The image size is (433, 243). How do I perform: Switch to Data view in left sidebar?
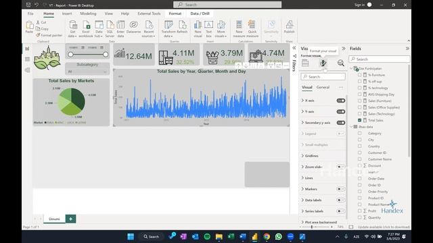point(27,59)
